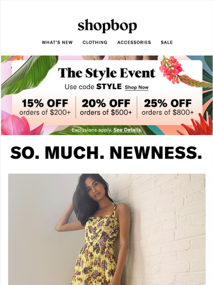
Task: Follow the Shop Now link
Action: pos(137,87)
